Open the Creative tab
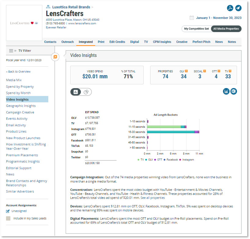Image resolution: width=250 pixels, height=239 pixels. click(182, 42)
